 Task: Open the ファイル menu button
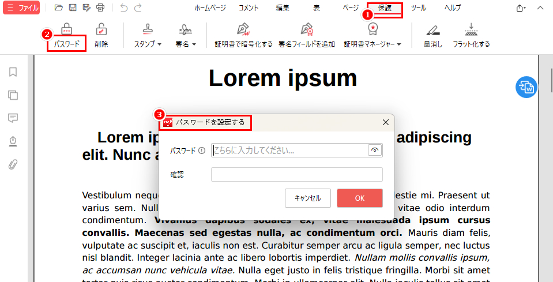21,7
